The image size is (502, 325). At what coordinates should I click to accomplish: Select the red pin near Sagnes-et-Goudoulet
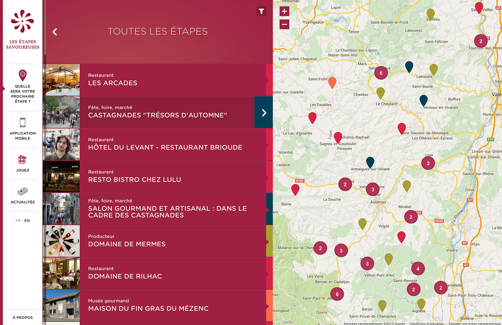pos(337,137)
